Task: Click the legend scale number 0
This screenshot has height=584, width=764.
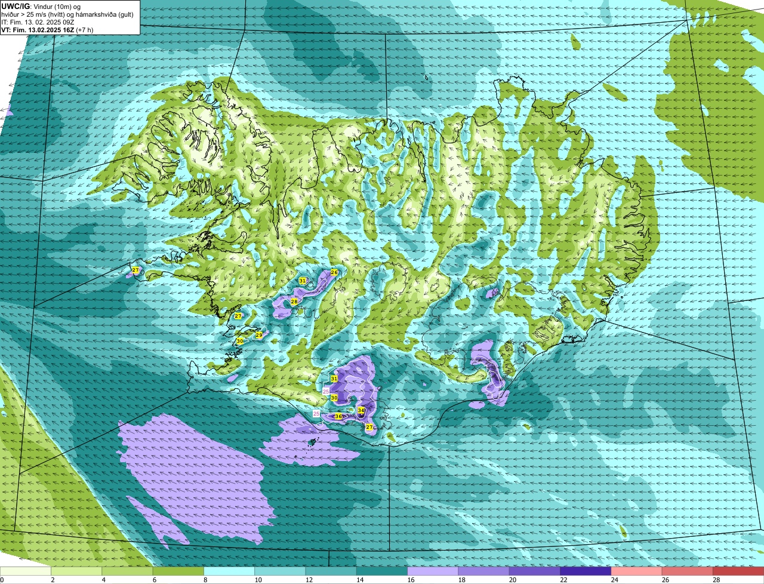Action: 2,580
